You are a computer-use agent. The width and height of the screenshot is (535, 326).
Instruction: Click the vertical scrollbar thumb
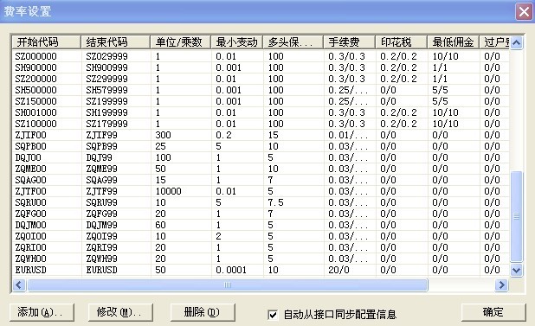pos(517,217)
